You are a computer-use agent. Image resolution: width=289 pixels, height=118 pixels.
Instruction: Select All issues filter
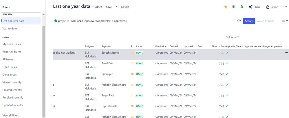tap(8, 59)
